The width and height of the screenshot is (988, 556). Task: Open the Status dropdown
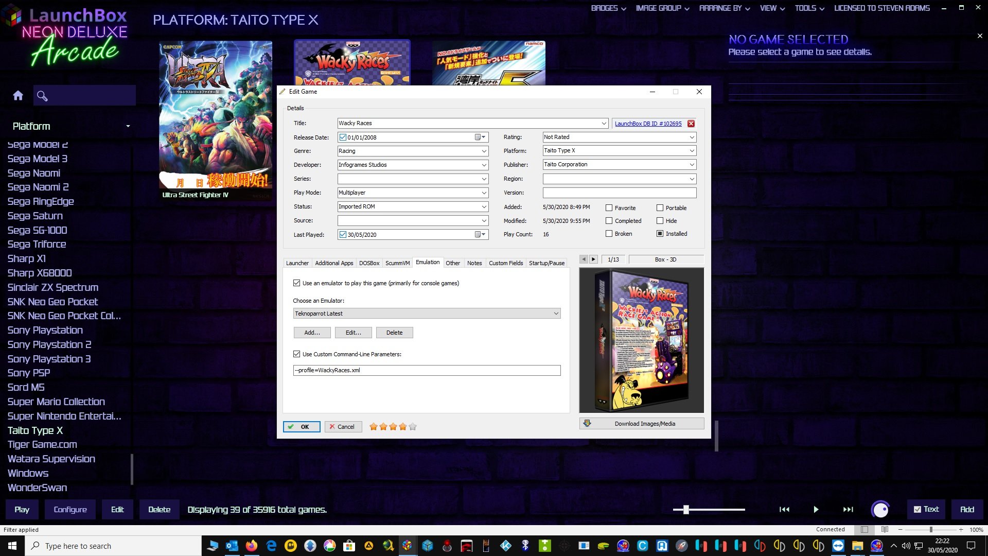[x=484, y=207]
